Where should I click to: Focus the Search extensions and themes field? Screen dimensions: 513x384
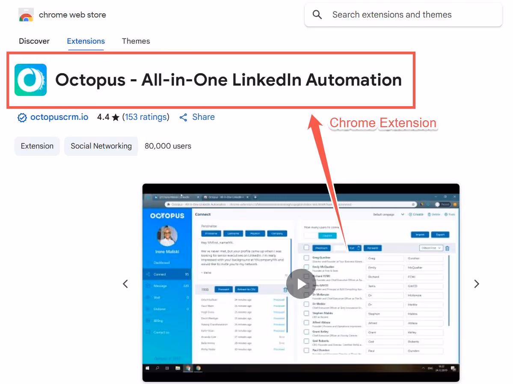(403, 15)
